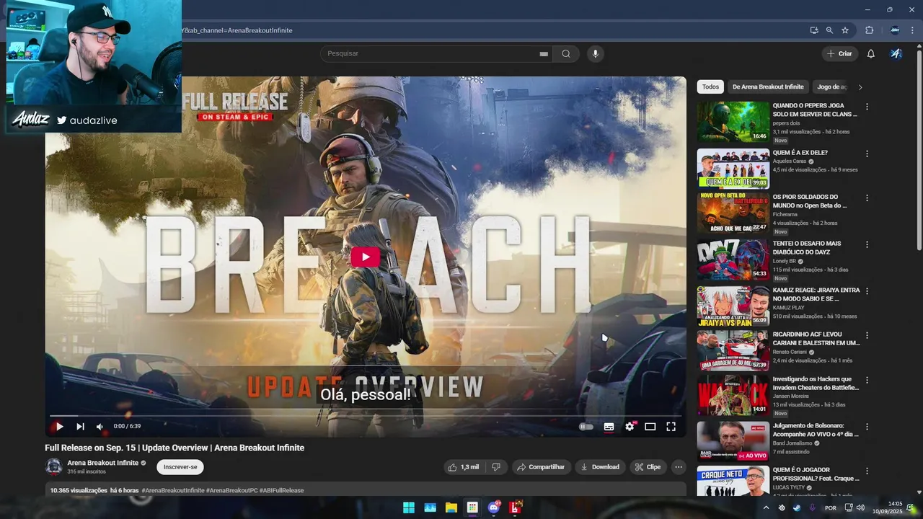The width and height of the screenshot is (923, 519).
Task: Select the De Arena Breakout Infinite chip
Action: [x=768, y=86]
